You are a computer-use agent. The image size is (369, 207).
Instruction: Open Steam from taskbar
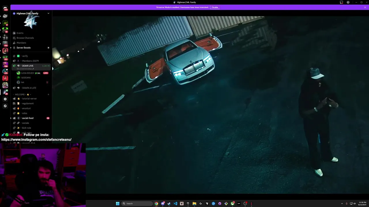(x=169, y=204)
